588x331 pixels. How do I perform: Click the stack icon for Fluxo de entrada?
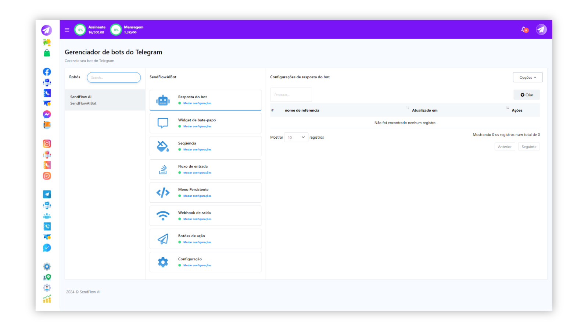(x=163, y=170)
